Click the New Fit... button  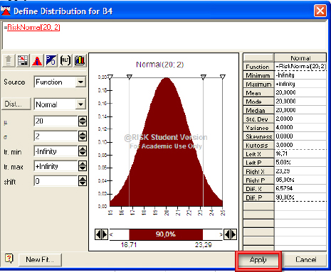[x=40, y=260]
